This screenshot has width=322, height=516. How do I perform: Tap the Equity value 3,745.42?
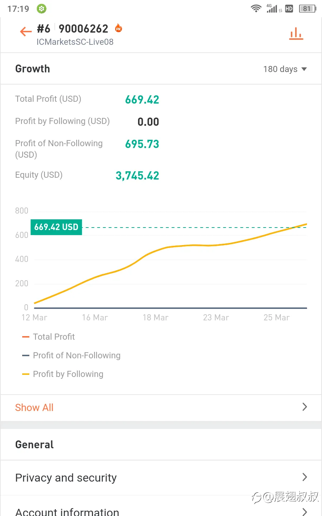(x=137, y=176)
